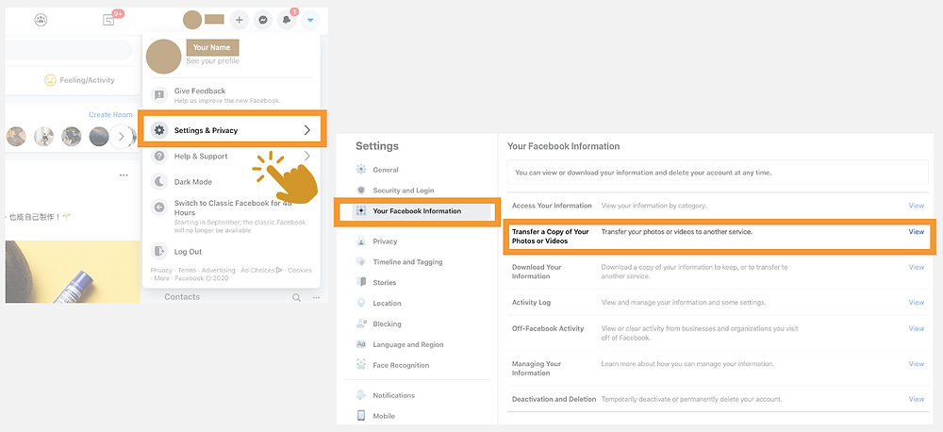Viewport: 943px width, 432px height.
Task: Open Give Feedback menu item
Action: [x=231, y=95]
